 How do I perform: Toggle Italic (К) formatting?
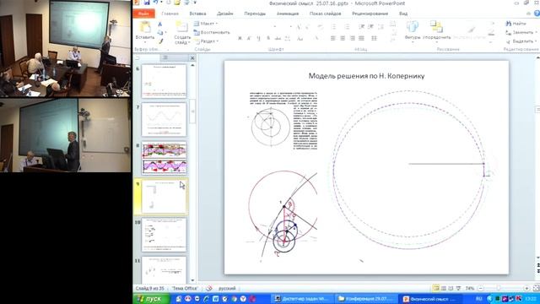click(249, 38)
